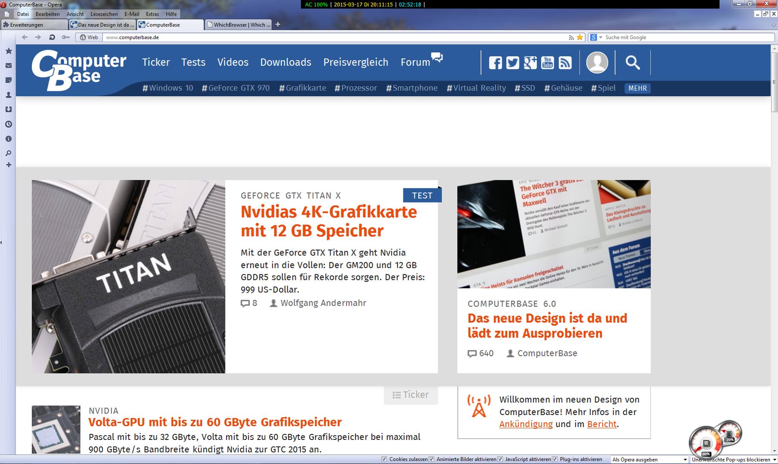Open the downloads panel icon in the sidebar
Image resolution: width=778 pixels, height=464 pixels.
click(8, 110)
